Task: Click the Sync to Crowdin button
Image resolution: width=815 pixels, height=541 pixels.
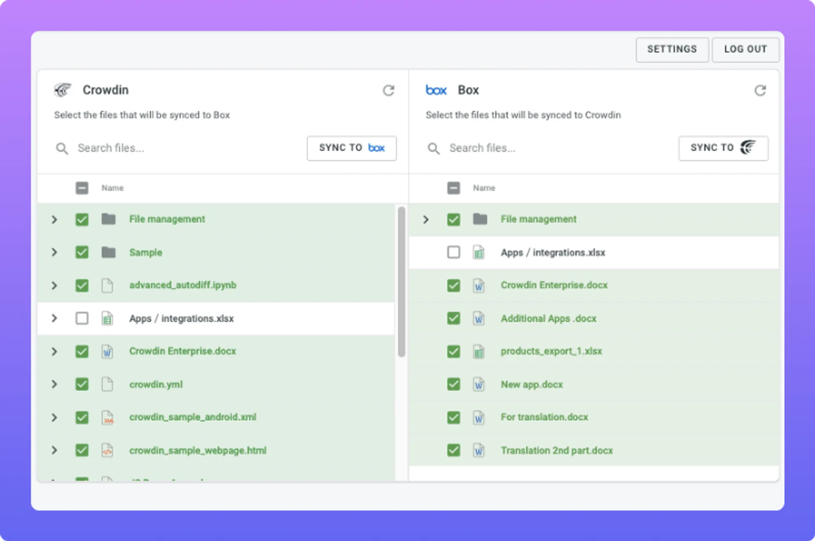Action: [723, 148]
